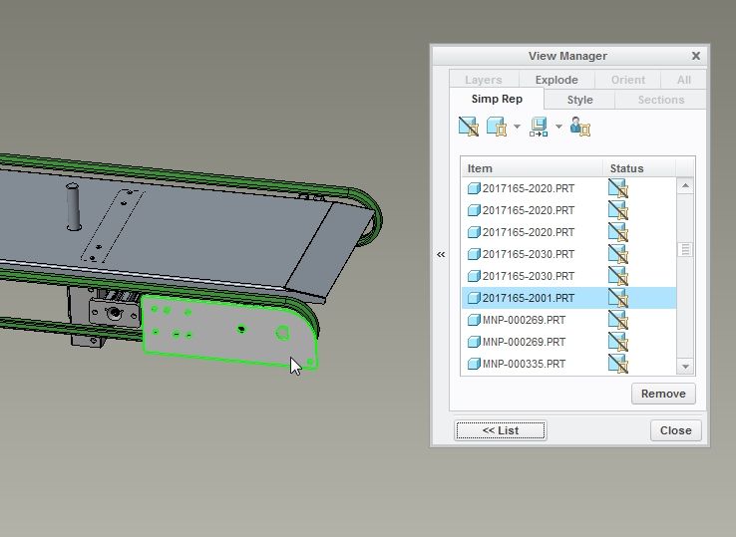The width and height of the screenshot is (736, 537).
Task: Click the part icon beside 2017165-2001.PRT
Action: [475, 298]
